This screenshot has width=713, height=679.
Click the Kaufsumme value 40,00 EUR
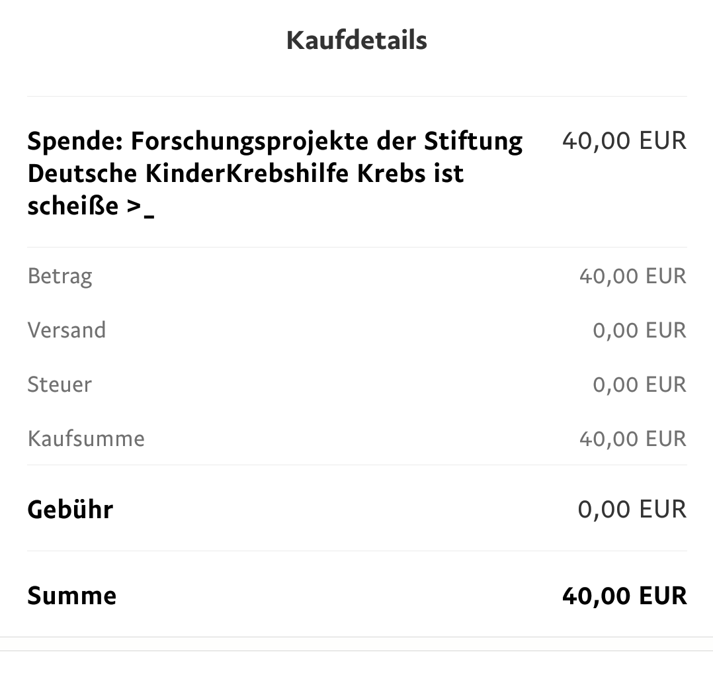(632, 439)
